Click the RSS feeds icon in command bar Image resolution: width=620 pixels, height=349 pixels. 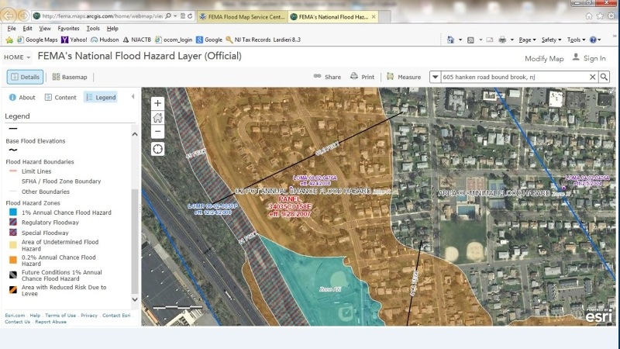point(470,40)
